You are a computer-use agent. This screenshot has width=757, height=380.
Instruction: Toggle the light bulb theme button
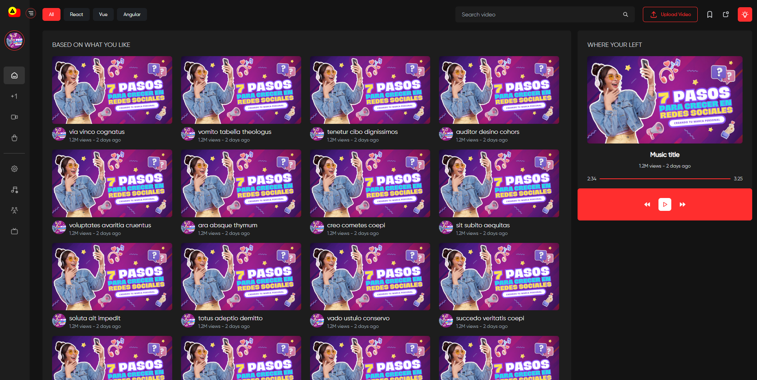[x=745, y=14]
